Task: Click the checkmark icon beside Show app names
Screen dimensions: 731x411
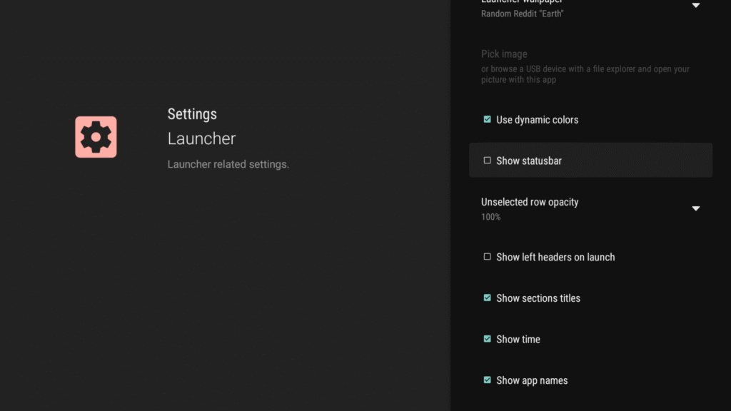Action: point(487,380)
